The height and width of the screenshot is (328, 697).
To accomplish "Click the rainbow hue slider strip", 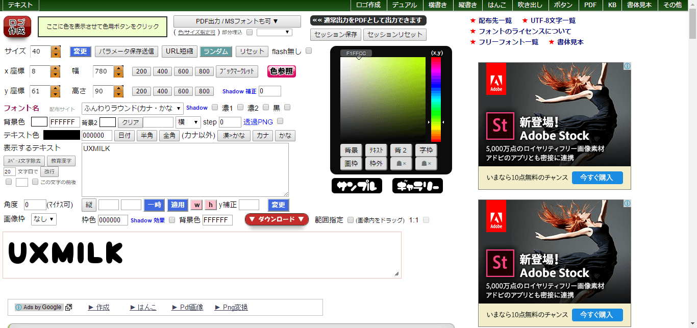I will [x=436, y=99].
